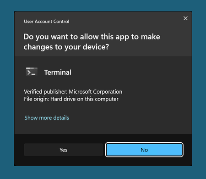Open the Show more details link
The height and width of the screenshot is (179, 206).
(47, 118)
